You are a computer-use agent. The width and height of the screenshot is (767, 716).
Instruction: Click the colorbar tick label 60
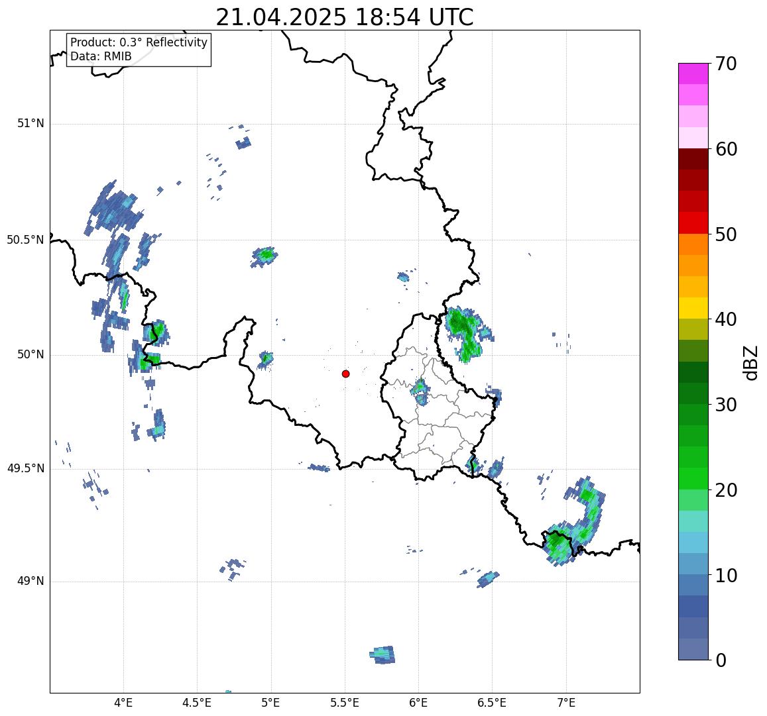pyautogui.click(x=726, y=149)
